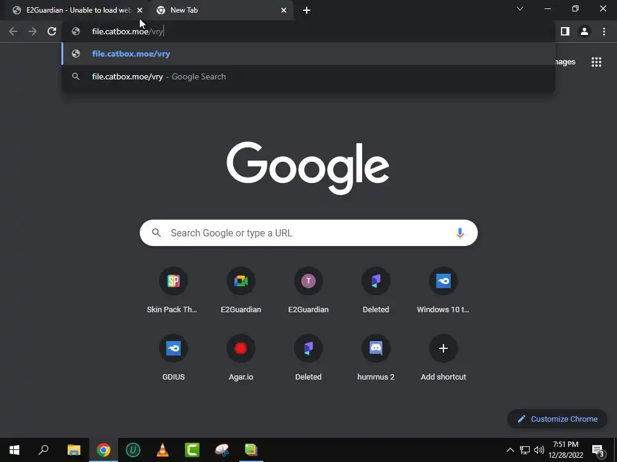Open the hummus 2 shortcut
Screen dimensions: 617x462
coord(376,358)
